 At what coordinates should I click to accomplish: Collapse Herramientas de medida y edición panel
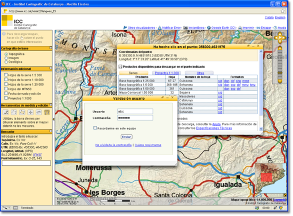[51, 105]
